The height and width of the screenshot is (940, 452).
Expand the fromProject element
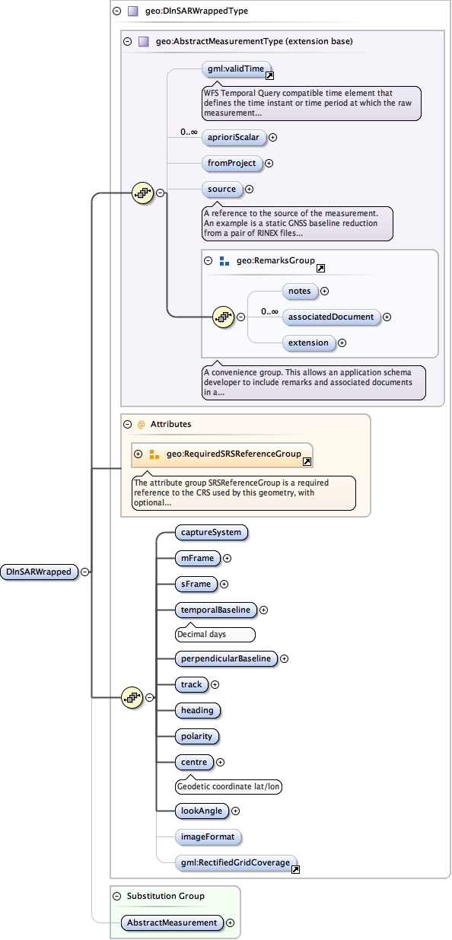269,163
